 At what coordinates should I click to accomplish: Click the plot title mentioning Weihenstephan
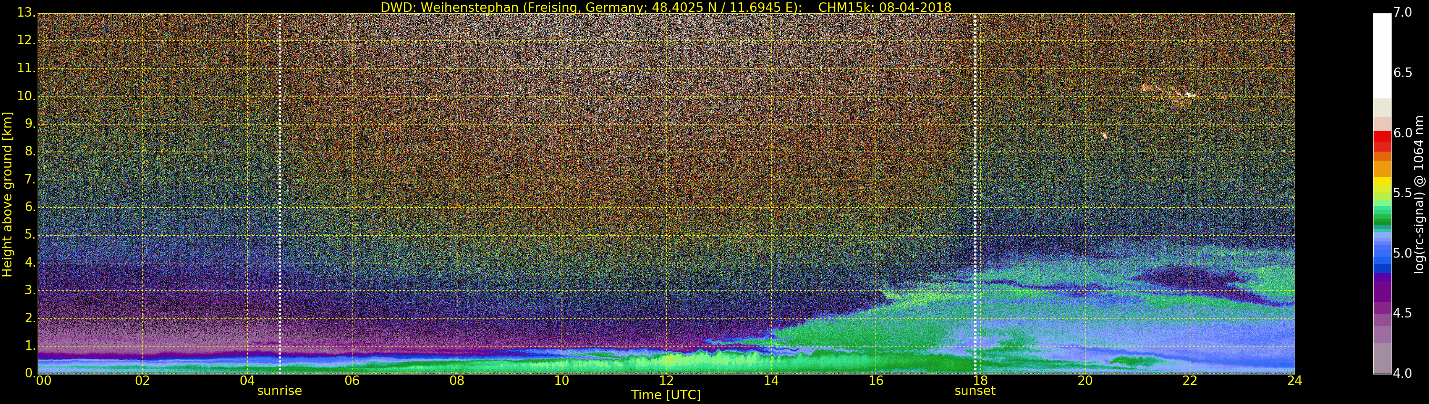666,7
